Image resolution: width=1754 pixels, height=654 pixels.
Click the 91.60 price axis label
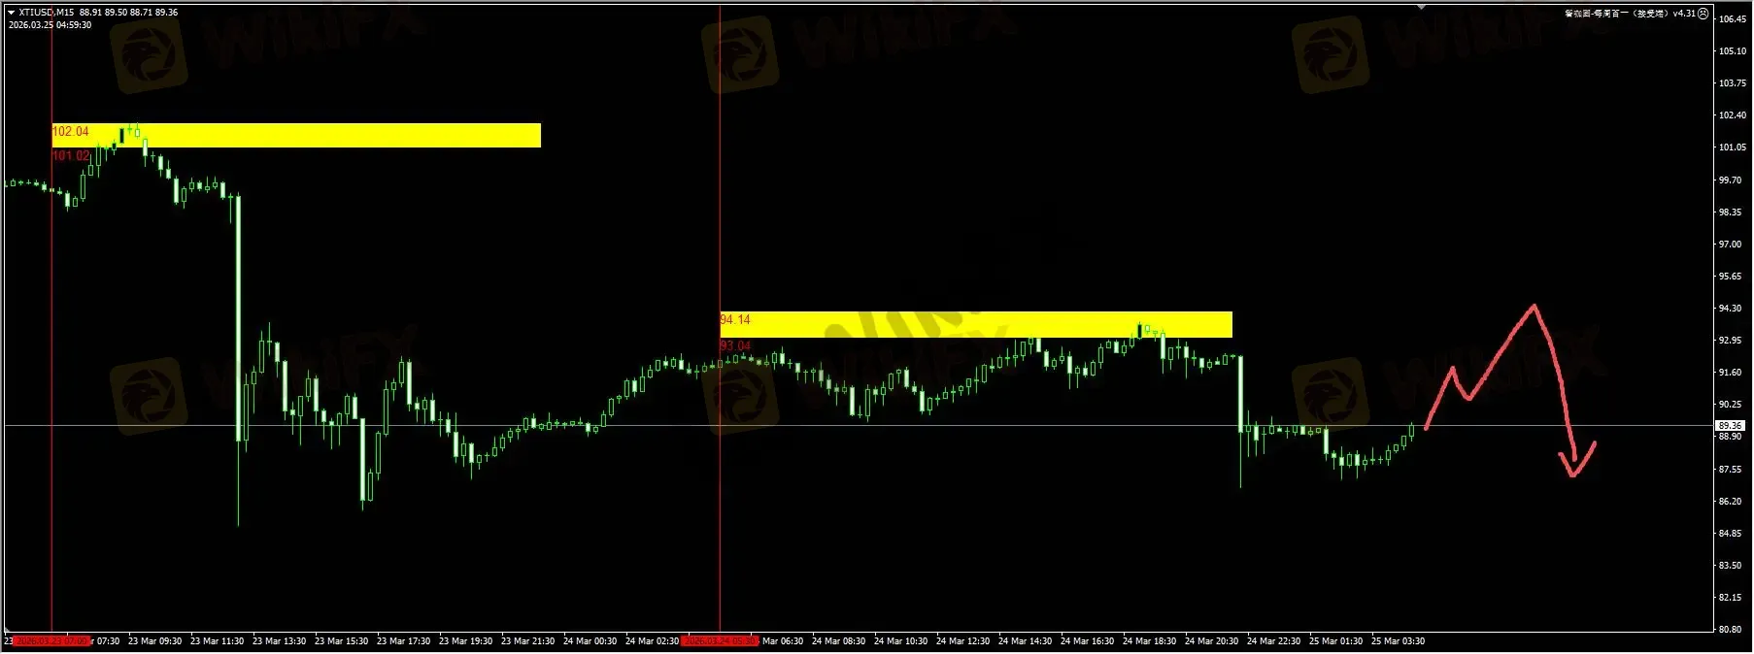(x=1730, y=373)
